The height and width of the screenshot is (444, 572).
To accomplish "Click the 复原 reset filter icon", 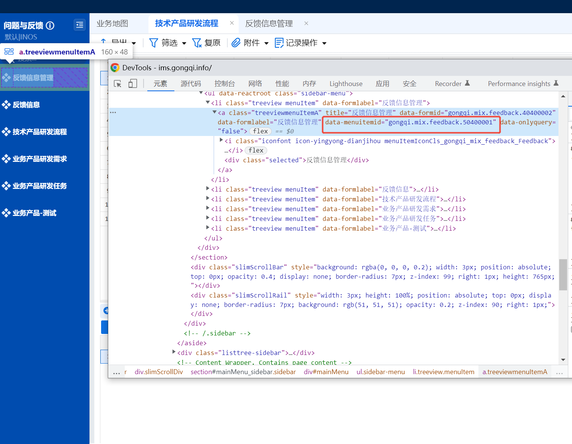I will [x=197, y=43].
